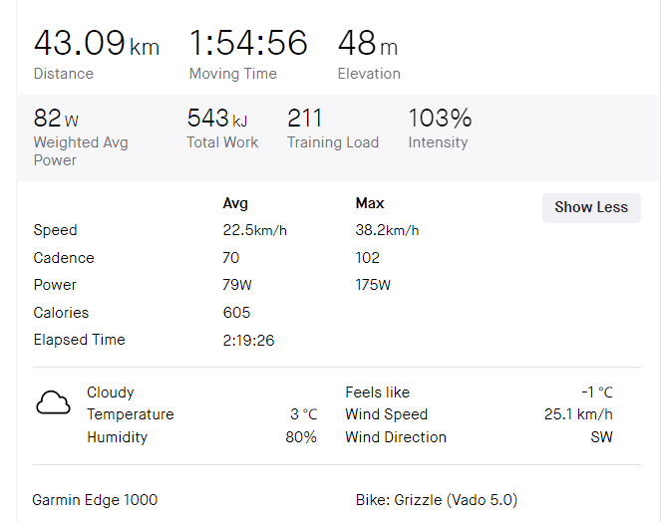The height and width of the screenshot is (522, 662).
Task: Collapse stats with Show Less button
Action: 591,207
